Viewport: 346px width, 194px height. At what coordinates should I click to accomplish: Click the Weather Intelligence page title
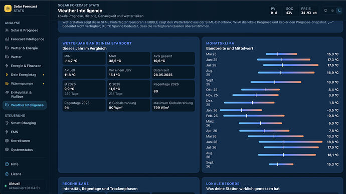tap(80, 10)
